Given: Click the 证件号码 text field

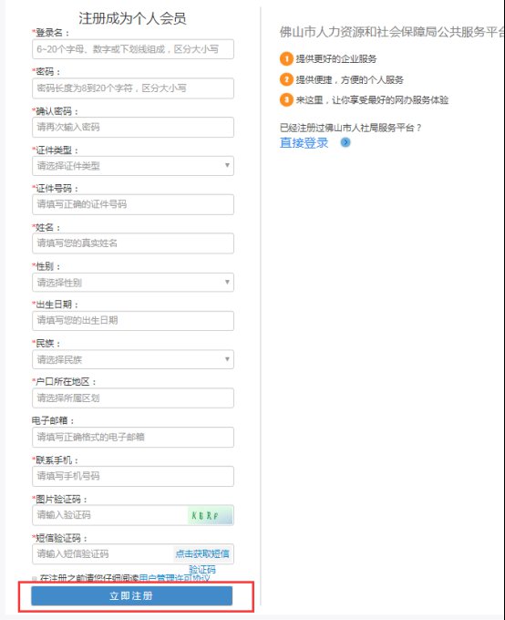Looking at the screenshot, I should tap(133, 204).
